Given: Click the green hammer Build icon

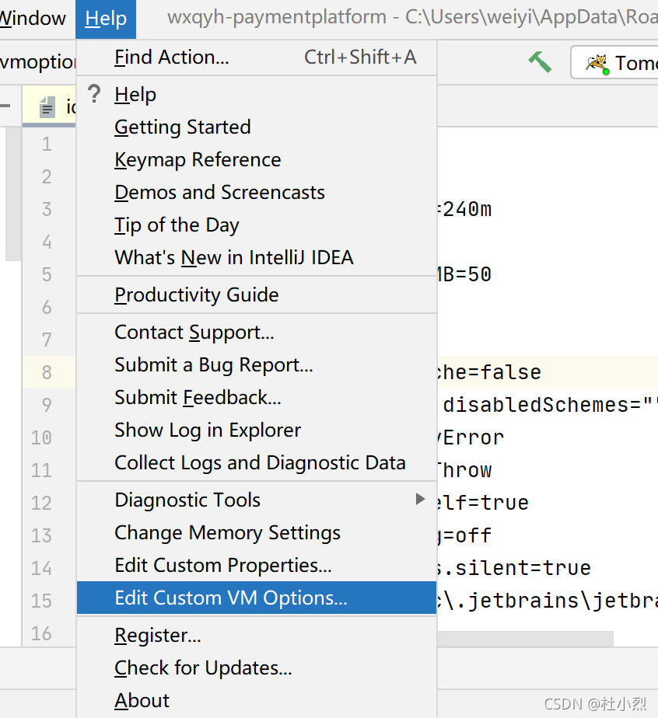Looking at the screenshot, I should point(540,62).
